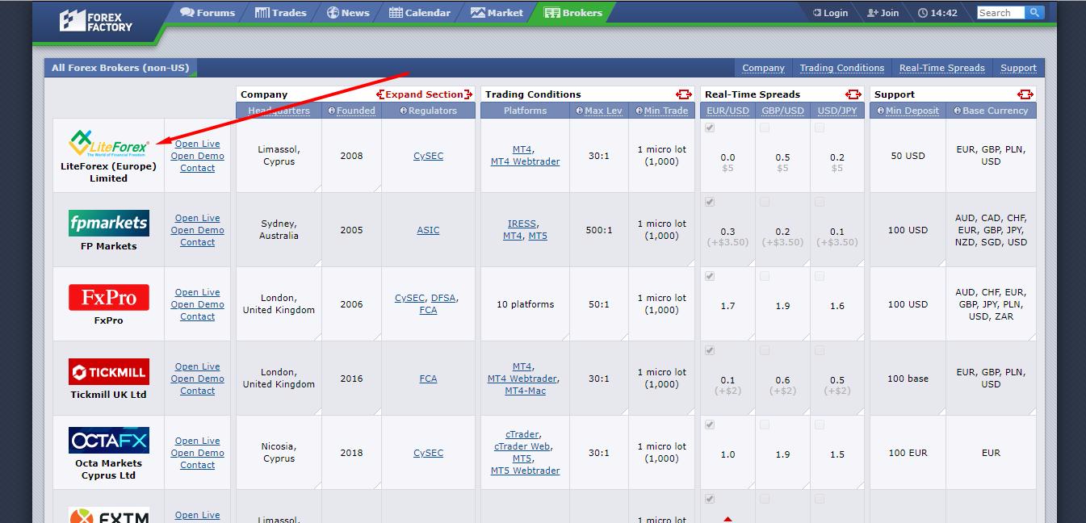The width and height of the screenshot is (1086, 523).
Task: Jump to Company section link
Action: click(x=763, y=68)
